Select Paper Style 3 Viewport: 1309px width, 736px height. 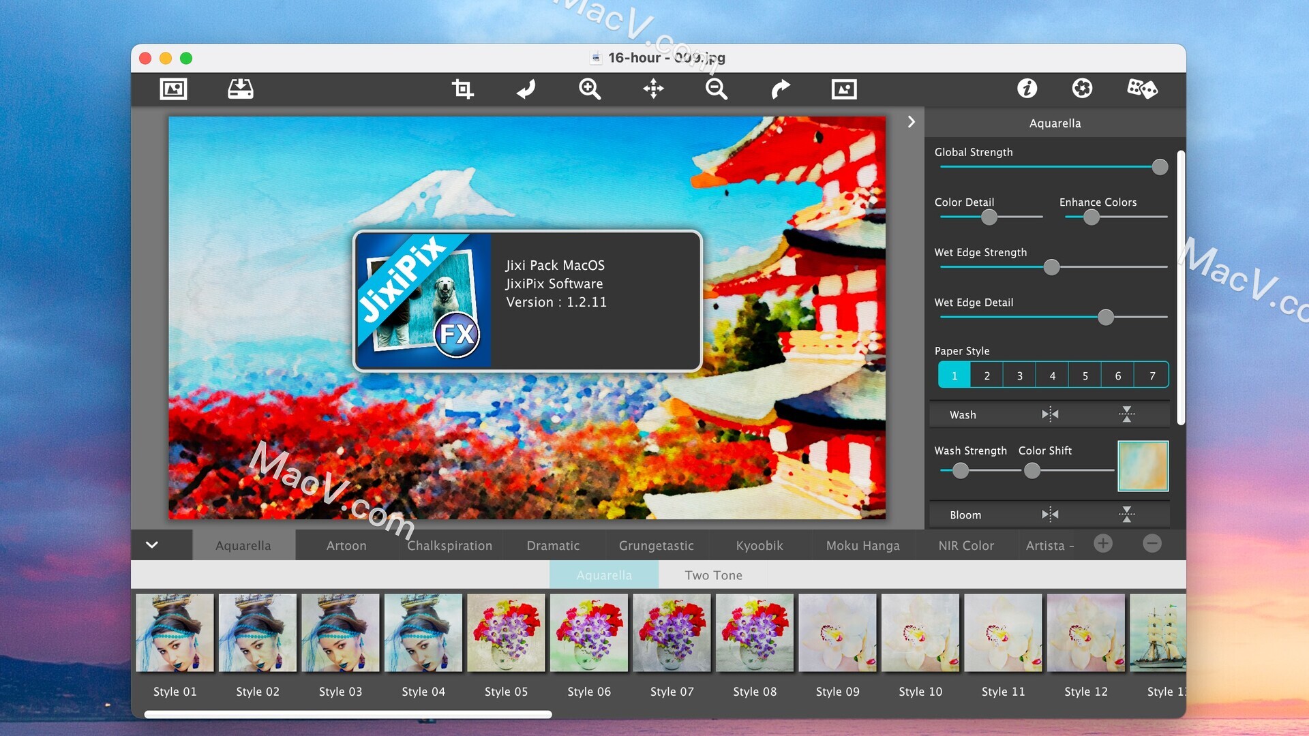pyautogui.click(x=1019, y=375)
